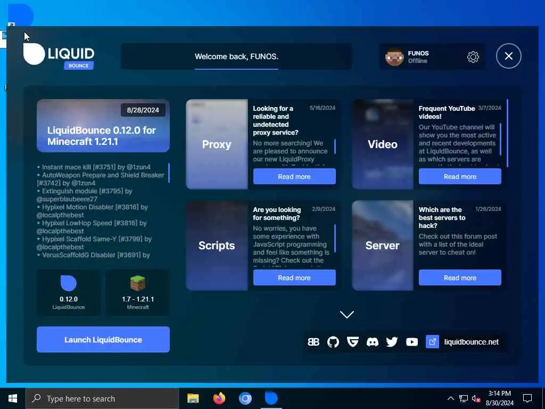The height and width of the screenshot is (409, 545).
Task: Close the LiquidBounce launcher window
Action: pyautogui.click(x=508, y=56)
